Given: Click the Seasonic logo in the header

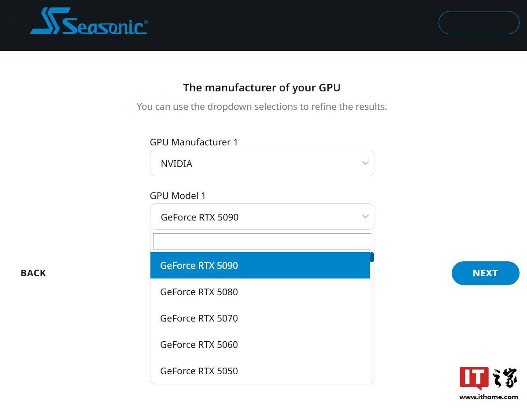Looking at the screenshot, I should [89, 22].
